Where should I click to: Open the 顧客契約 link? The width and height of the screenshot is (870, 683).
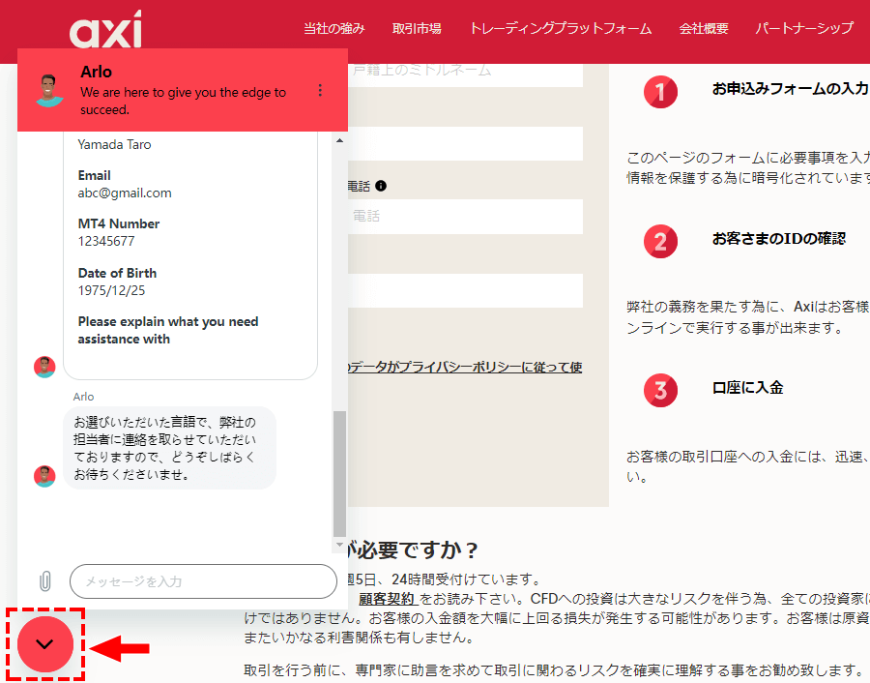tap(388, 599)
